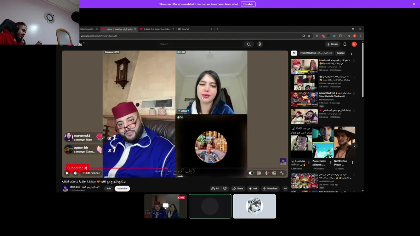Open YouTube notifications bell
420x236 pixels.
coord(345,44)
